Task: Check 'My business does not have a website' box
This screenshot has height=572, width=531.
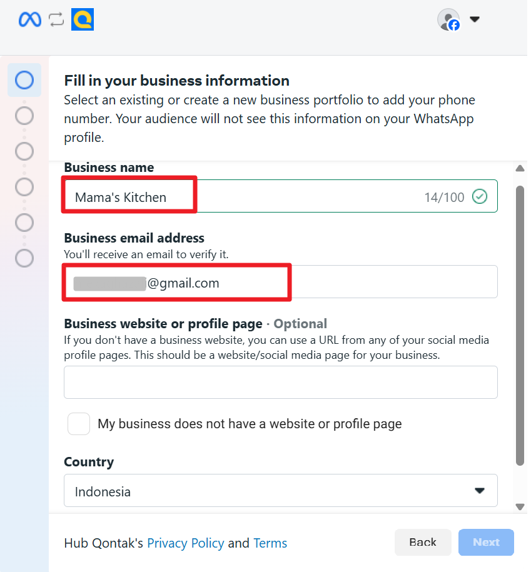Action: [79, 424]
